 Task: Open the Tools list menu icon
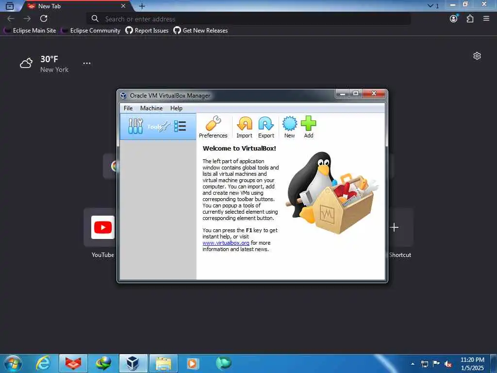[x=180, y=126]
